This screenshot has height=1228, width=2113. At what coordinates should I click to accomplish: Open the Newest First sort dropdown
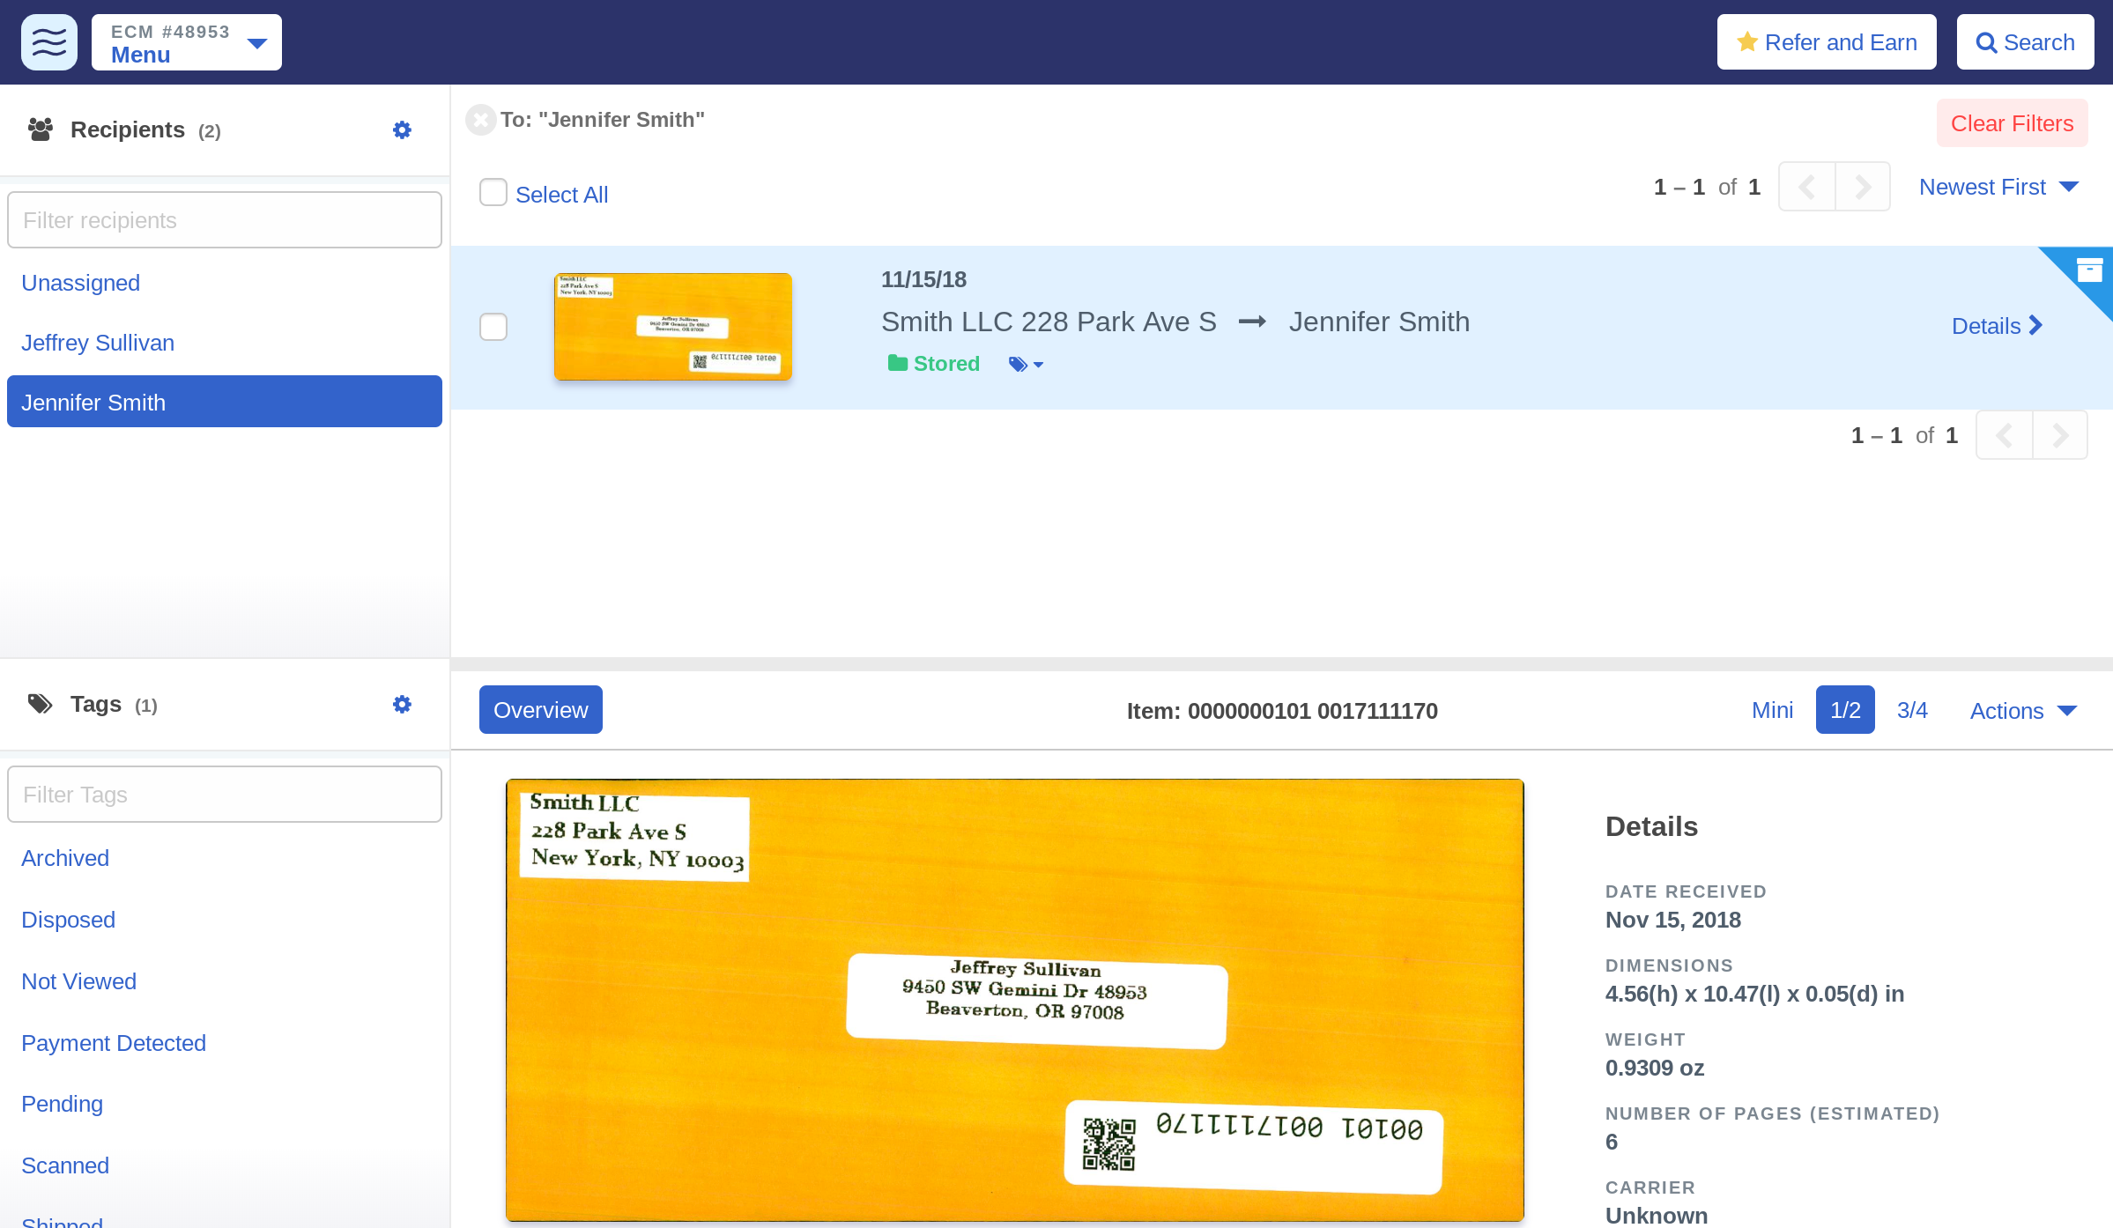coord(1998,187)
